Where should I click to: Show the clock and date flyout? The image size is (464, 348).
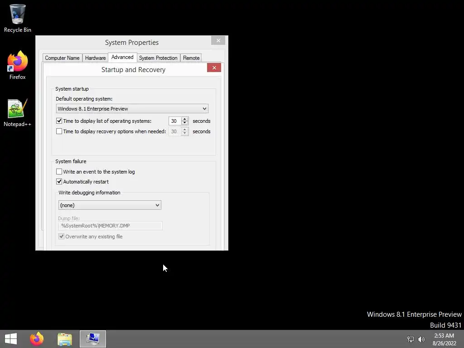point(444,339)
